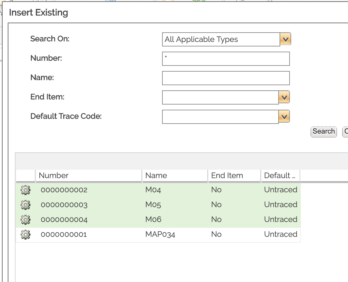The height and width of the screenshot is (282, 348).
Task: Select the M05 part name
Action: click(153, 205)
